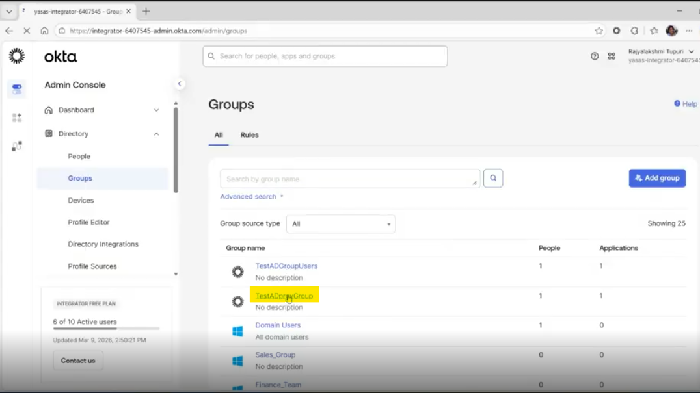Switch to the Rules tab
Image resolution: width=700 pixels, height=393 pixels.
click(249, 135)
